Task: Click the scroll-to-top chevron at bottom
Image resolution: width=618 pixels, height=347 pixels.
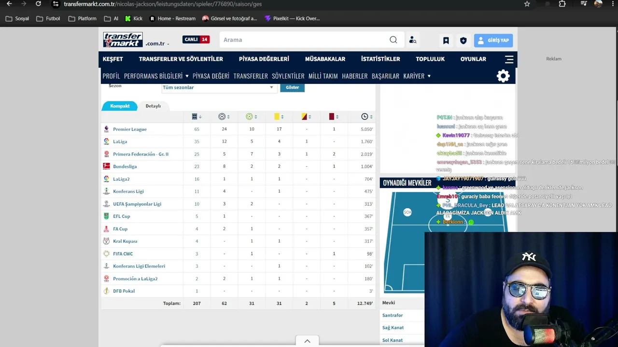Action: click(x=307, y=341)
